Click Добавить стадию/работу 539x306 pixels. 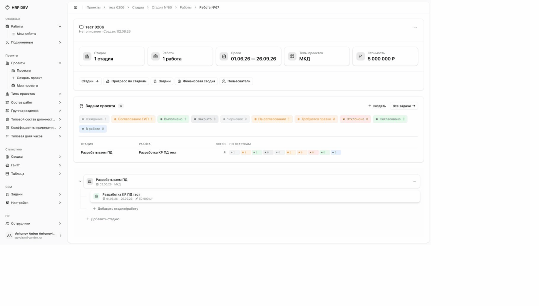(115, 209)
